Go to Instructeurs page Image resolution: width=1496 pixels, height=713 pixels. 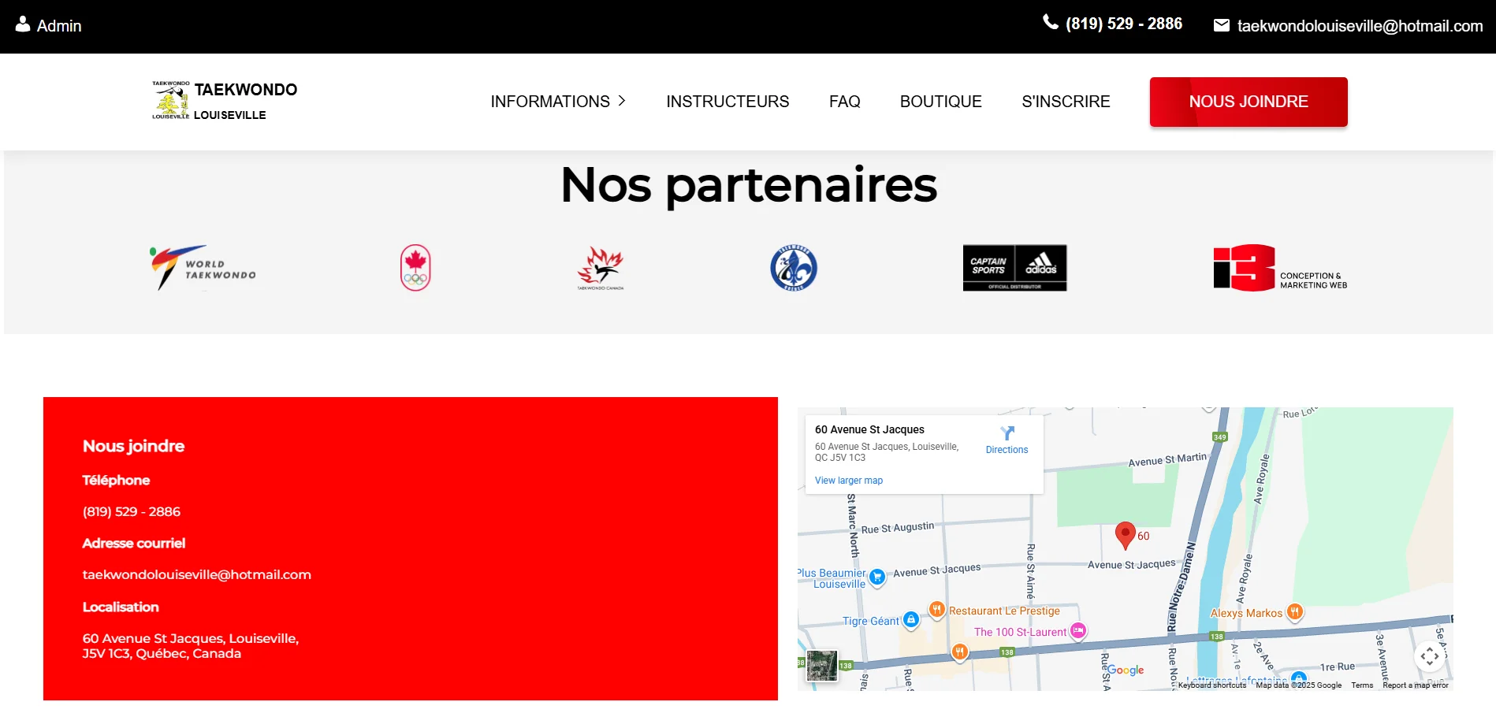728,102
